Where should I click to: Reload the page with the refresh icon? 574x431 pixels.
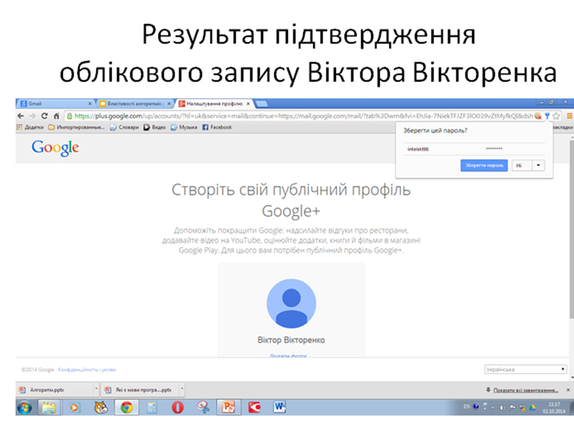(44, 116)
